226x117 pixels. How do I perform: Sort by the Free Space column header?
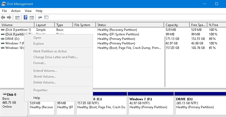click(x=198, y=25)
